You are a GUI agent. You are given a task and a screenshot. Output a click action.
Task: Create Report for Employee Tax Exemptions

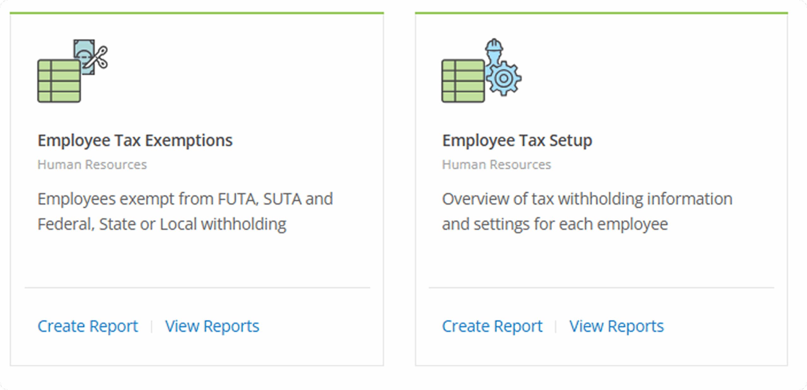point(88,326)
